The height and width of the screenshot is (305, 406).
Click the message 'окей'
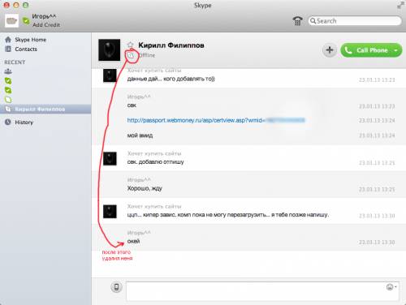tap(133, 241)
